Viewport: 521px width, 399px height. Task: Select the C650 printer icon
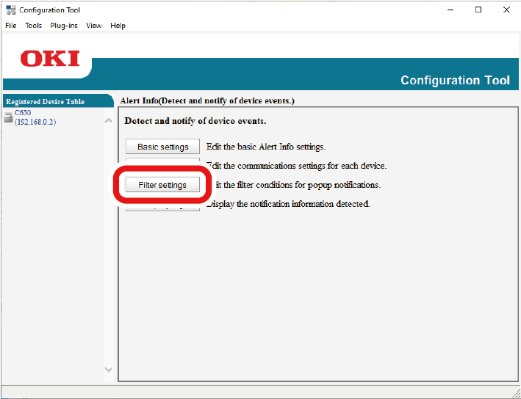click(x=8, y=118)
